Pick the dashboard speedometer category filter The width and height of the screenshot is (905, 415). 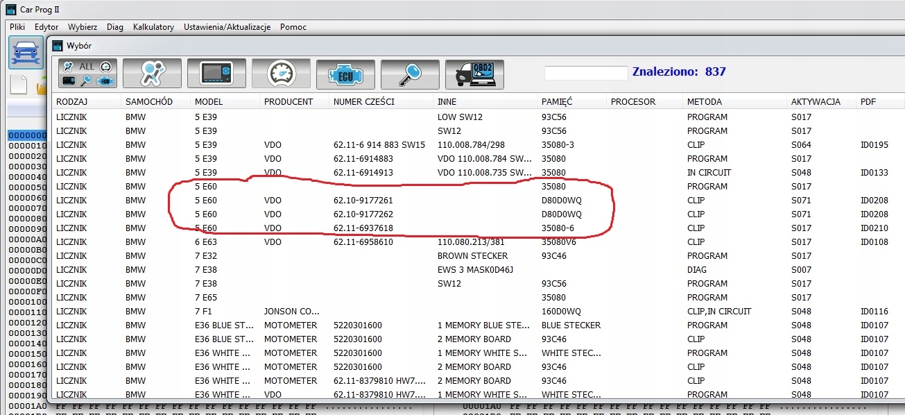point(281,73)
